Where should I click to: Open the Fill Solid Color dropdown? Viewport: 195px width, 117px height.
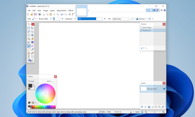[x=120, y=19]
